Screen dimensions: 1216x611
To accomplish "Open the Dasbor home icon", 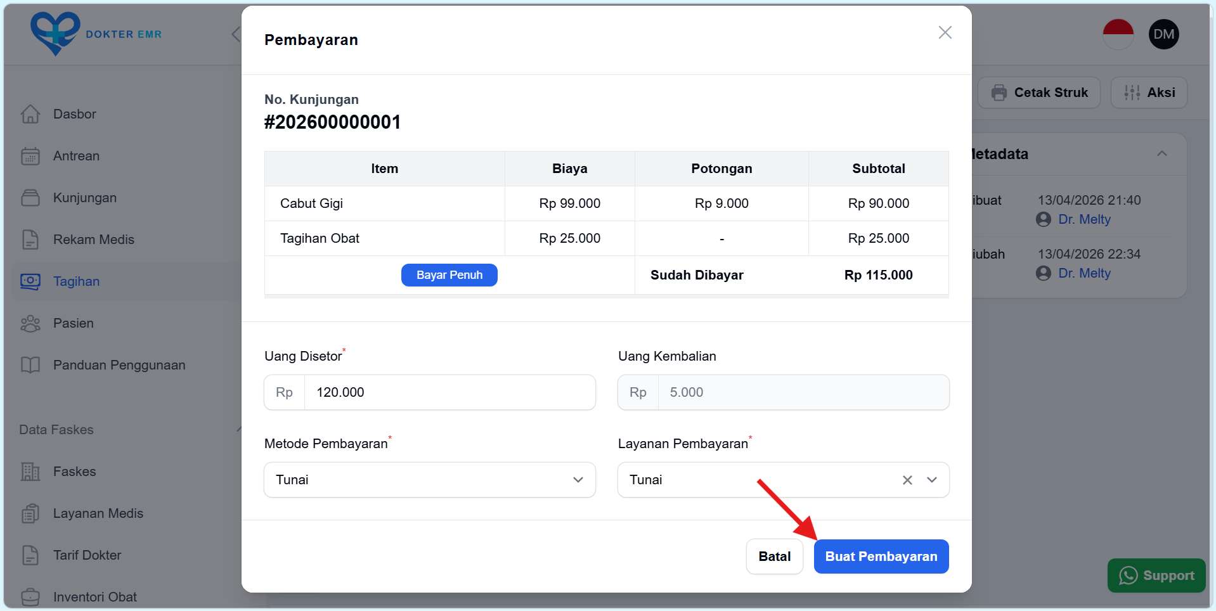I will (30, 114).
